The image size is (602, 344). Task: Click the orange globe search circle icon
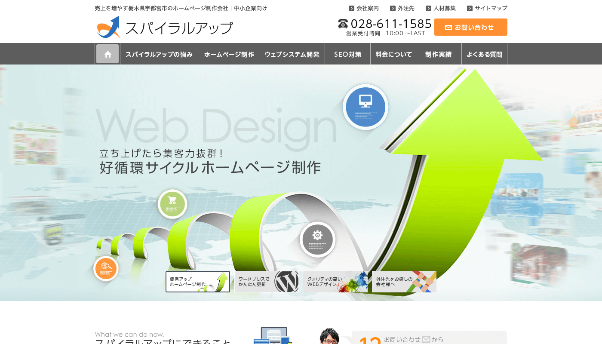click(106, 269)
